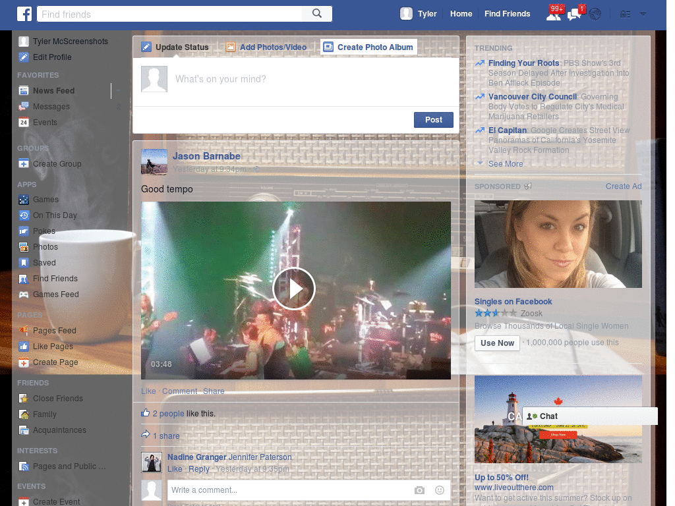Open the friend requests icon

pos(554,14)
